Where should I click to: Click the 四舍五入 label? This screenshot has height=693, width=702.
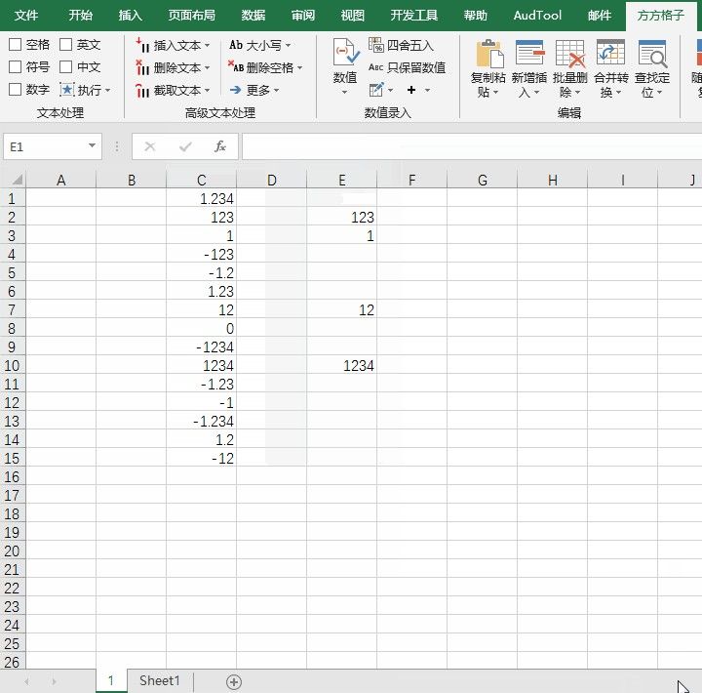410,45
